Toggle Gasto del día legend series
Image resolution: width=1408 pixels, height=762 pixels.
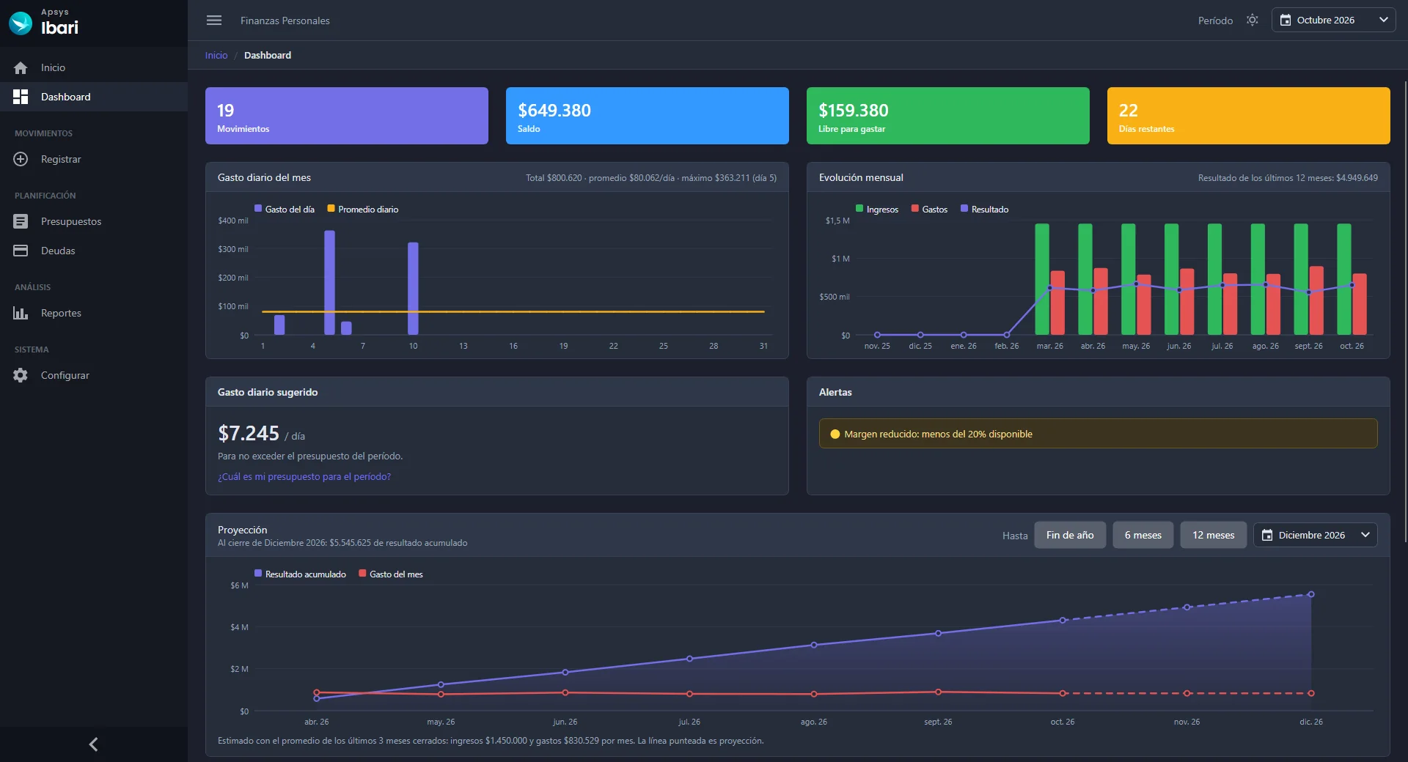pos(285,209)
